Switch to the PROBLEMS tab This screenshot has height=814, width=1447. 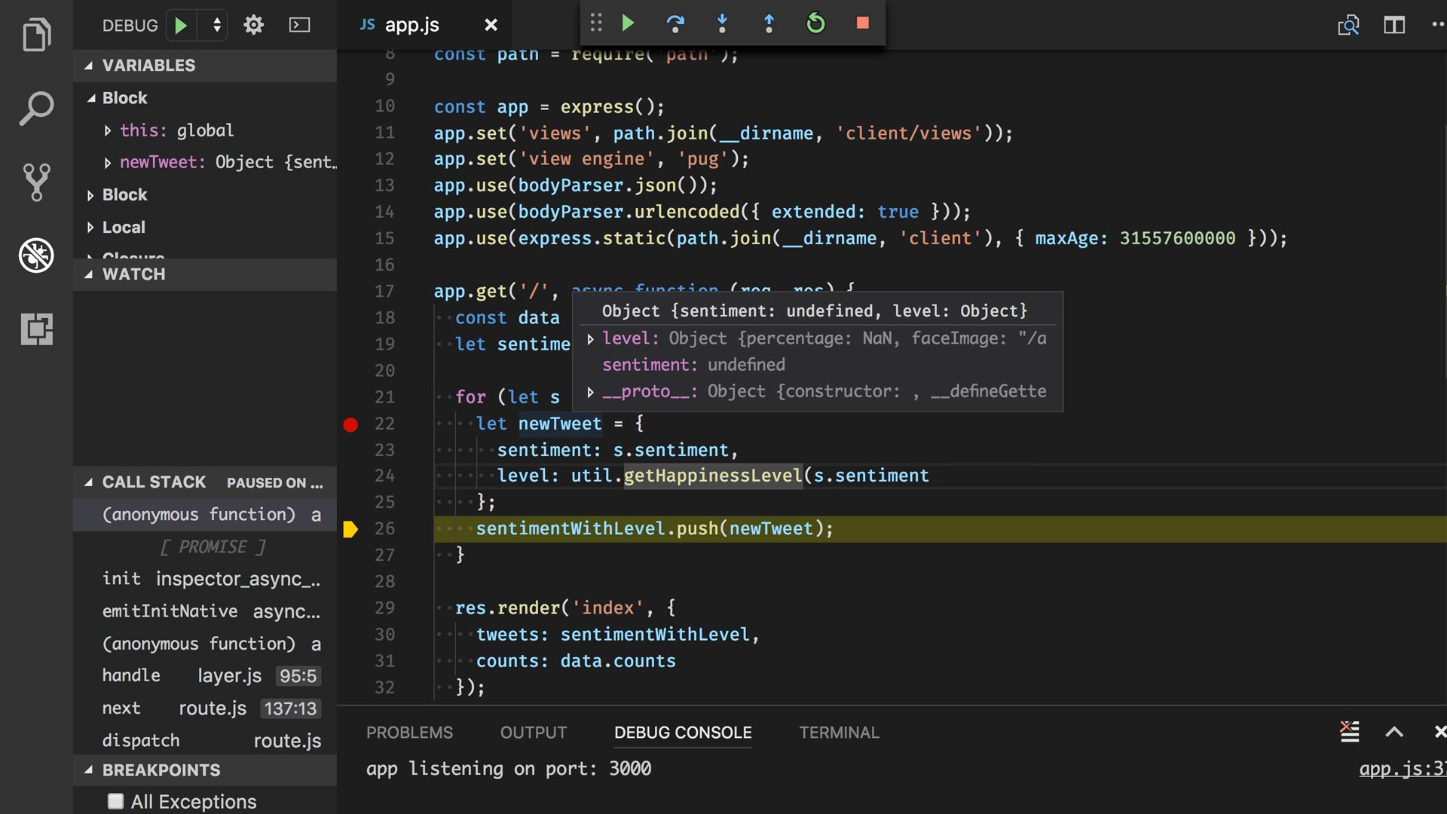[409, 733]
